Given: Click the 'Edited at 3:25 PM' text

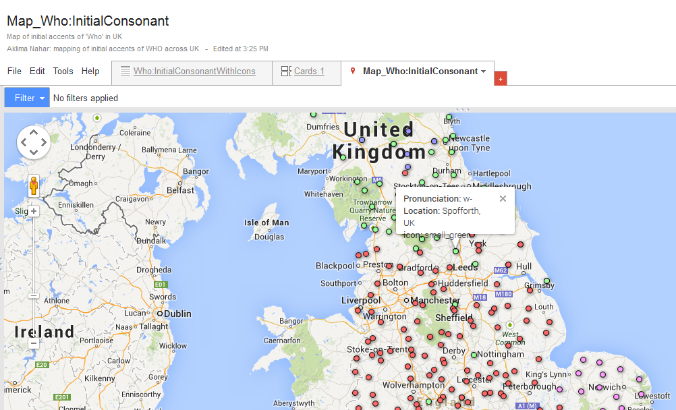Looking at the screenshot, I should (x=241, y=49).
